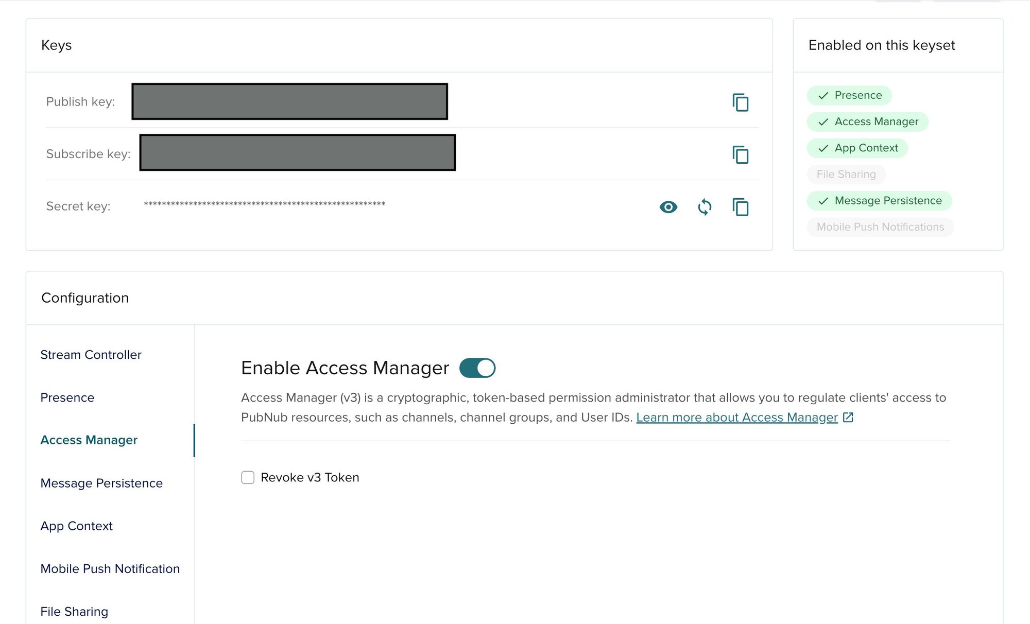Open Mobile Push Notification settings
Viewport: 1030px width, 624px height.
click(x=110, y=568)
